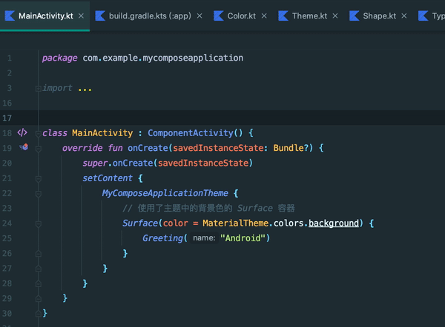Screen dimensions: 445x327
Task: Click the Kotlin file icon on MainActivity.kt tab
Action: pos(10,16)
